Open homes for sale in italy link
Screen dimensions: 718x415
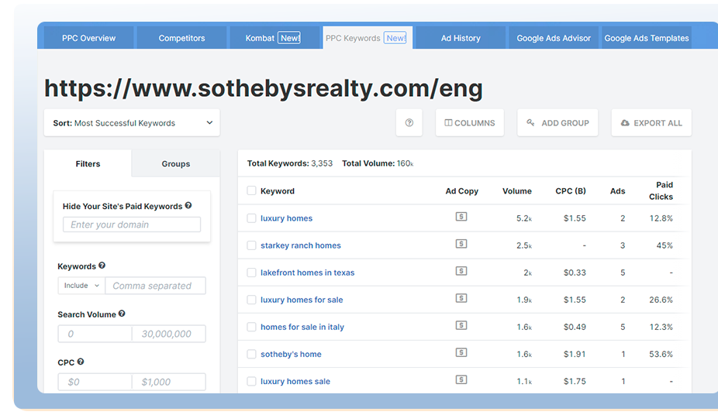point(302,327)
